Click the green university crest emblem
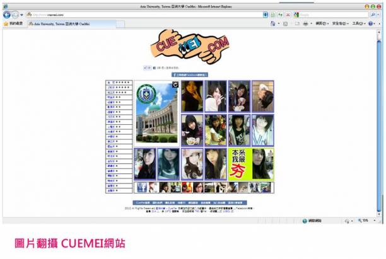 pyautogui.click(x=146, y=94)
